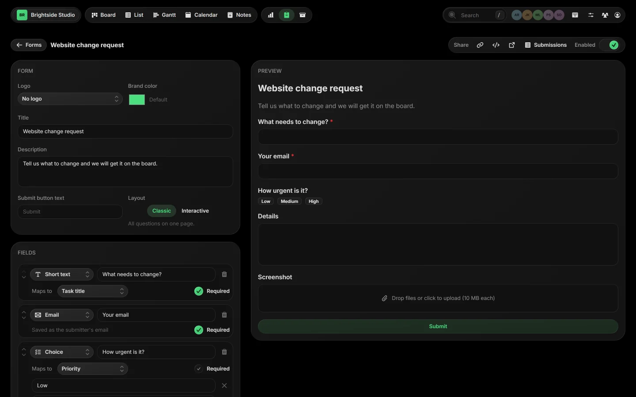Screen dimensions: 636x397
Task: Click the SO member avatar
Action: click(559, 15)
